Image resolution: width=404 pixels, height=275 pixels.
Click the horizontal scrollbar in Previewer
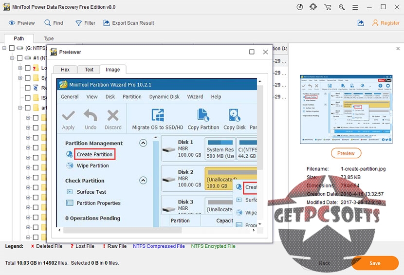[x=122, y=230]
